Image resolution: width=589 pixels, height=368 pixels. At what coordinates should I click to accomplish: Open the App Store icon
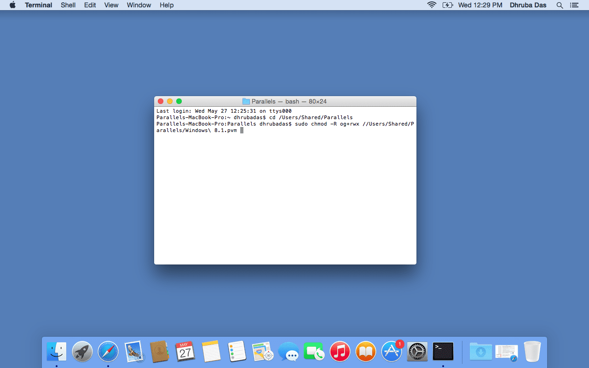[392, 352]
